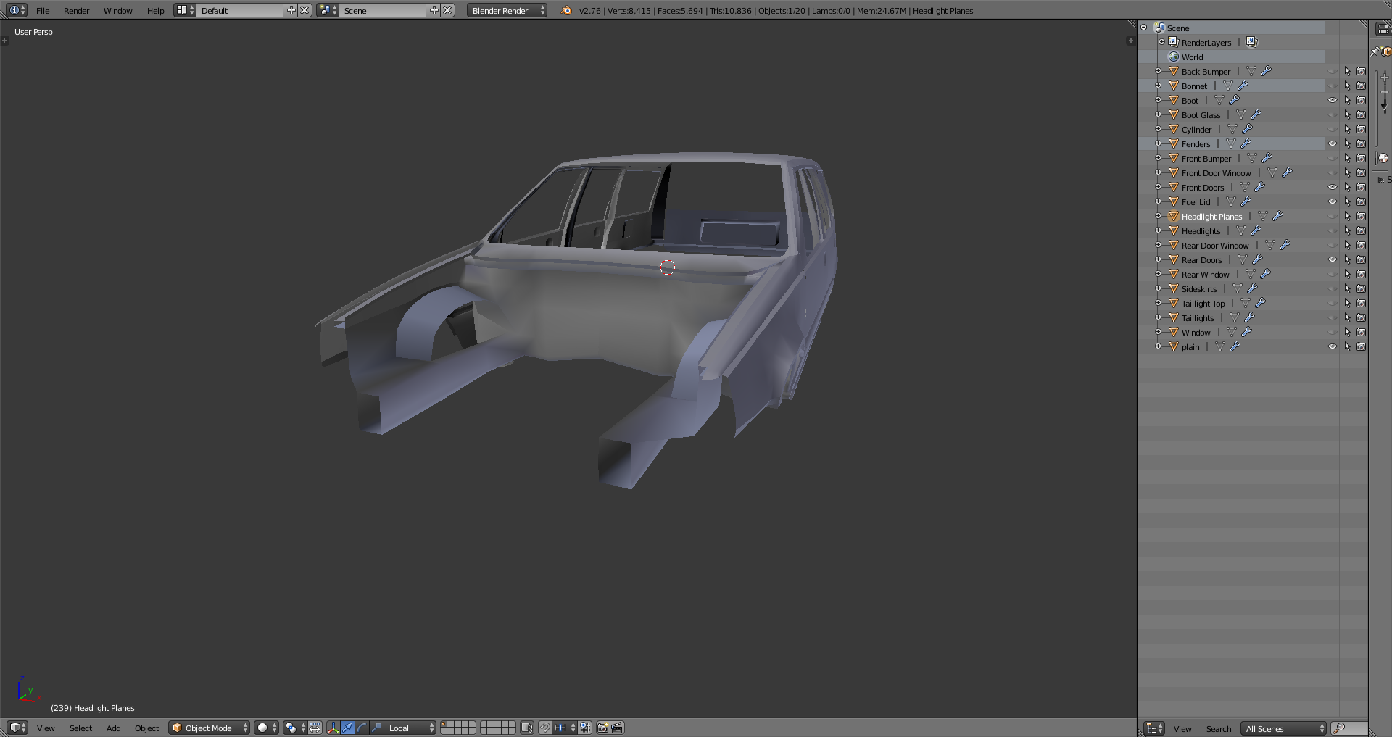Open the Object Mode dropdown

pos(209,728)
